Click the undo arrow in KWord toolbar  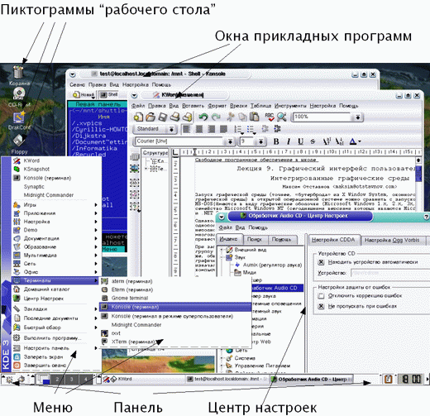tap(203, 117)
